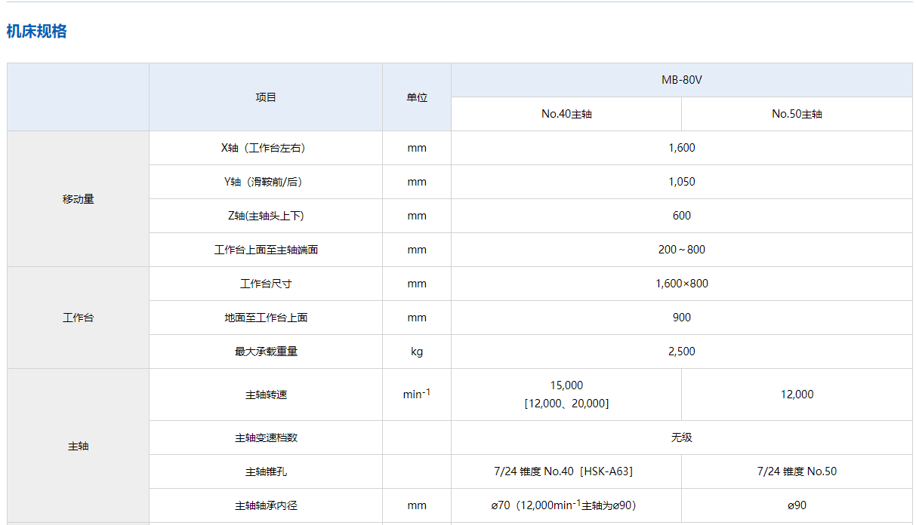This screenshot has width=916, height=525.
Task: Click the 主轴变速档数 row label
Action: 266,437
